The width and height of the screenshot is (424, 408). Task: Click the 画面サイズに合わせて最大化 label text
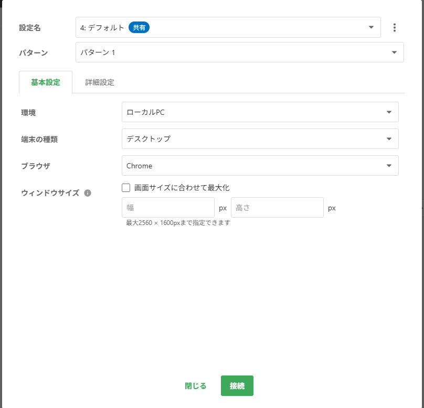click(182, 188)
